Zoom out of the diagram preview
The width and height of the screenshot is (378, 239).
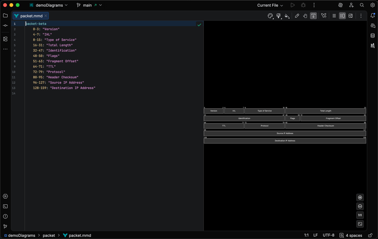click(360, 206)
